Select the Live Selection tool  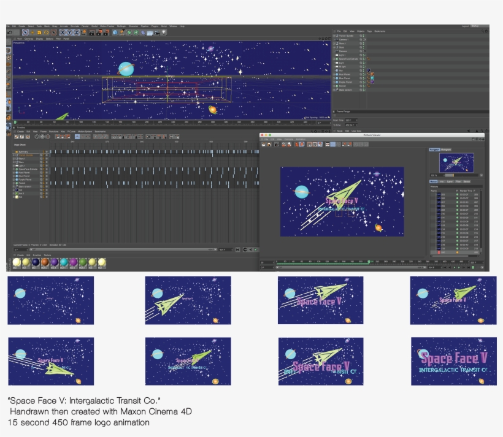(x=25, y=32)
